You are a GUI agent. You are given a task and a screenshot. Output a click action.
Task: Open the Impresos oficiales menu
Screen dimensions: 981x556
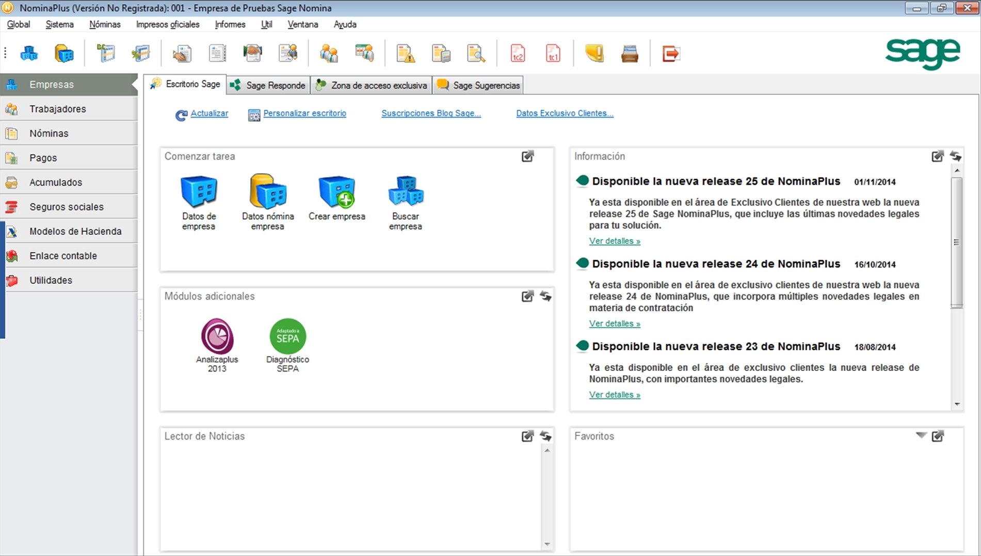pos(168,24)
